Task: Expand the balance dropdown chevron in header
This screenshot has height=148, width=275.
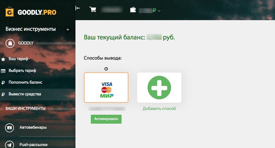Action: (x=159, y=11)
